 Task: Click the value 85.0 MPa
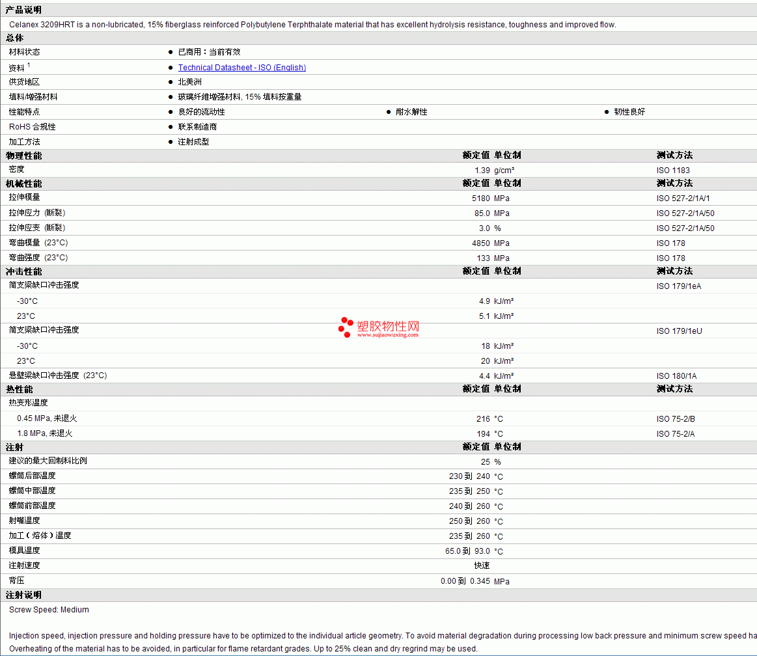[491, 213]
